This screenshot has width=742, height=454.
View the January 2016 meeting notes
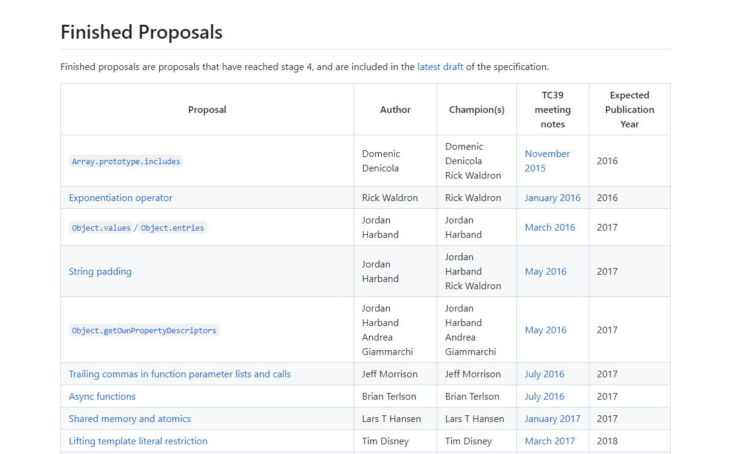point(552,198)
